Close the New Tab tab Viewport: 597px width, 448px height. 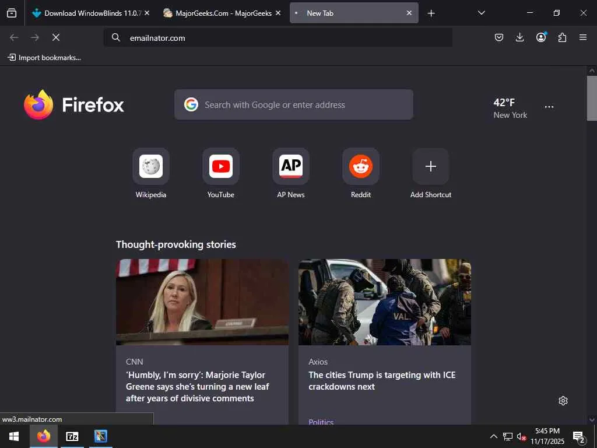point(409,13)
